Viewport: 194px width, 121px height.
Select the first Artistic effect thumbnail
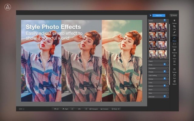tap(153, 27)
